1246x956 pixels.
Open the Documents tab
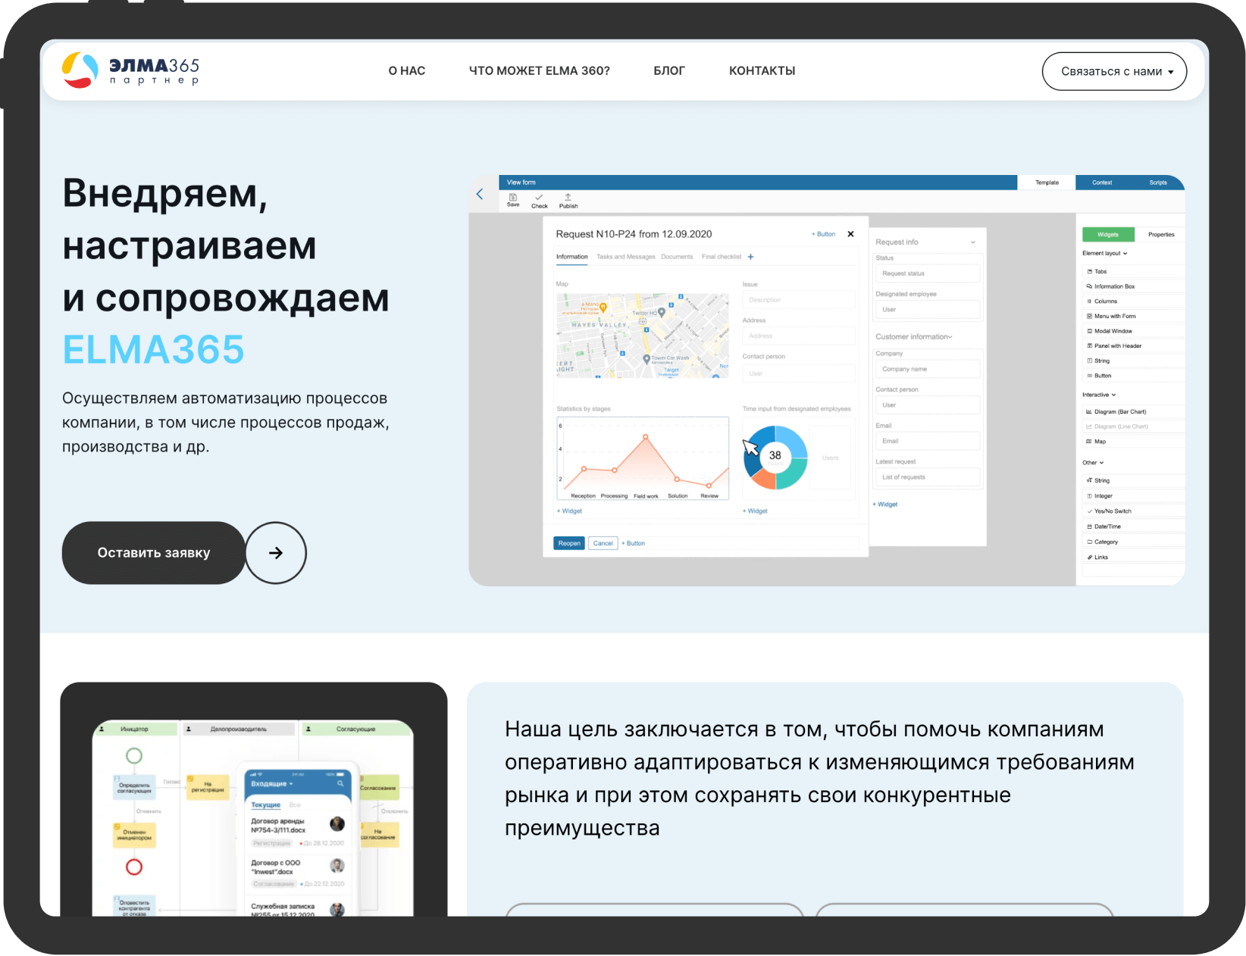(x=677, y=257)
